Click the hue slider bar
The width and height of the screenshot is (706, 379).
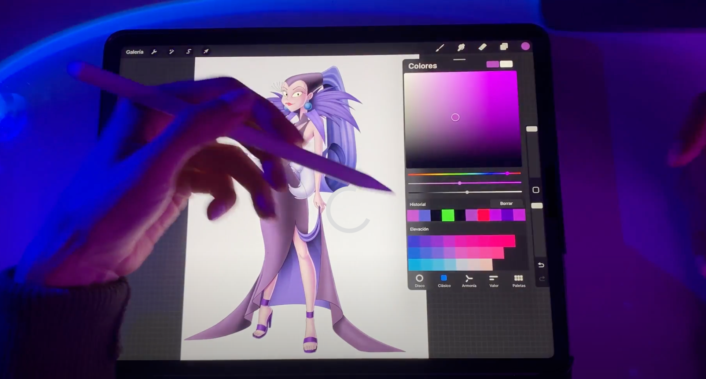pyautogui.click(x=464, y=174)
